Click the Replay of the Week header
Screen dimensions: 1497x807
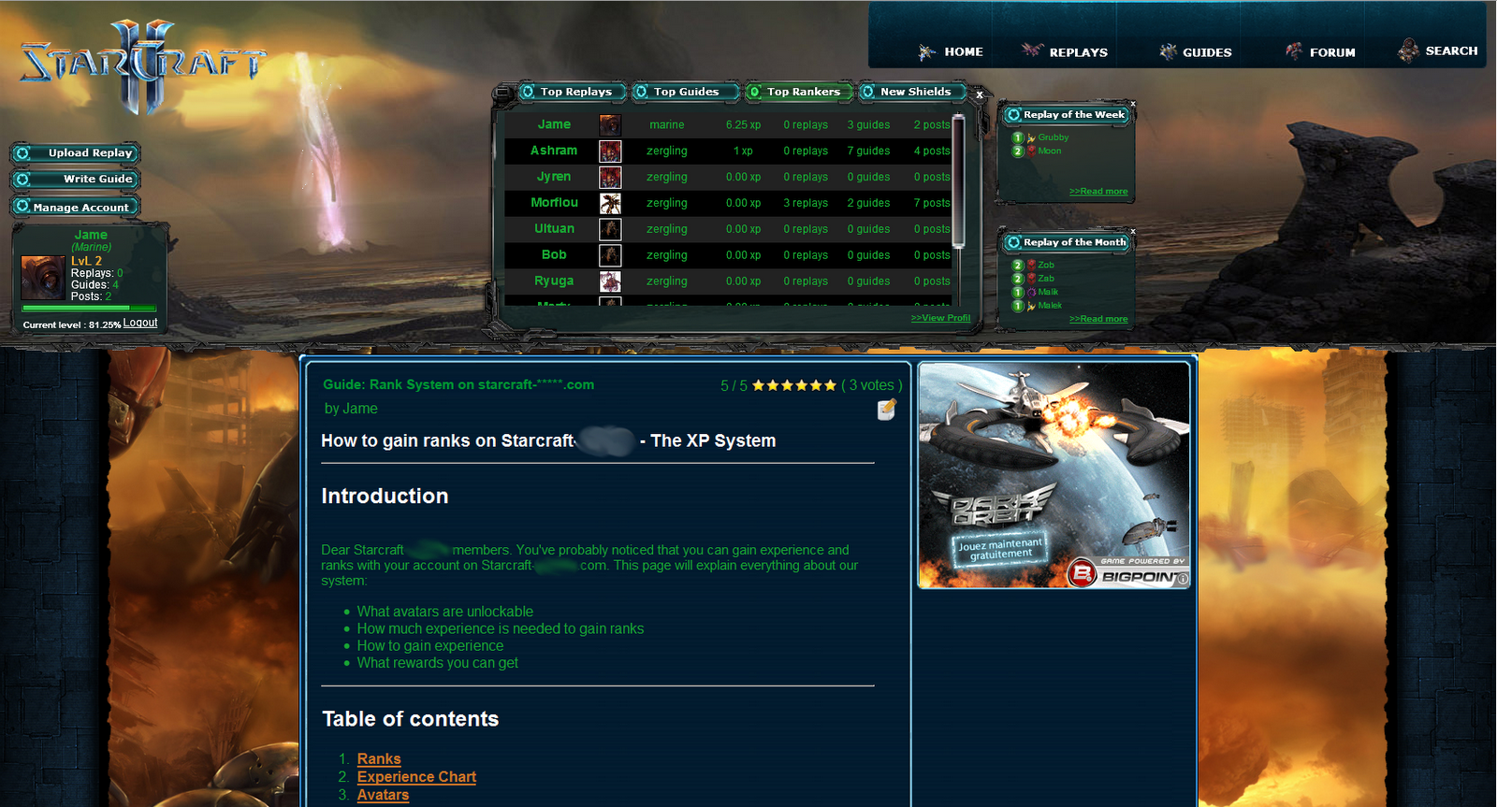(1067, 115)
